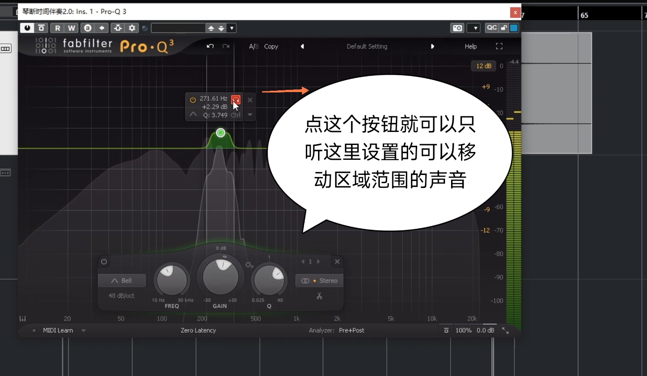Select the green EQ band dot
Viewport: 647px width, 376px height.
click(x=220, y=132)
